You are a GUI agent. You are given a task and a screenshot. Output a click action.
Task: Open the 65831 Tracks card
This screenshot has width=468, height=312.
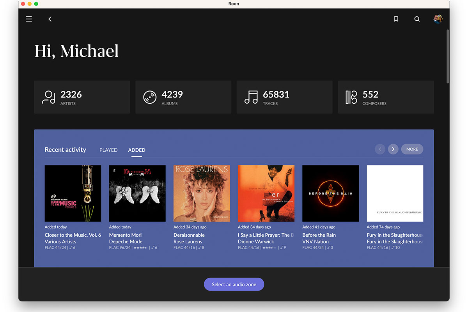point(284,97)
